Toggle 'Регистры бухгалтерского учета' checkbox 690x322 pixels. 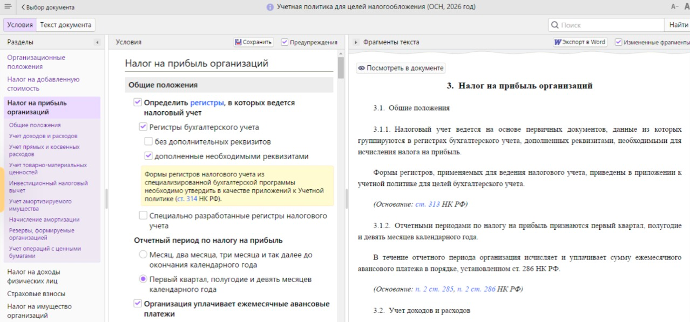[x=143, y=127]
